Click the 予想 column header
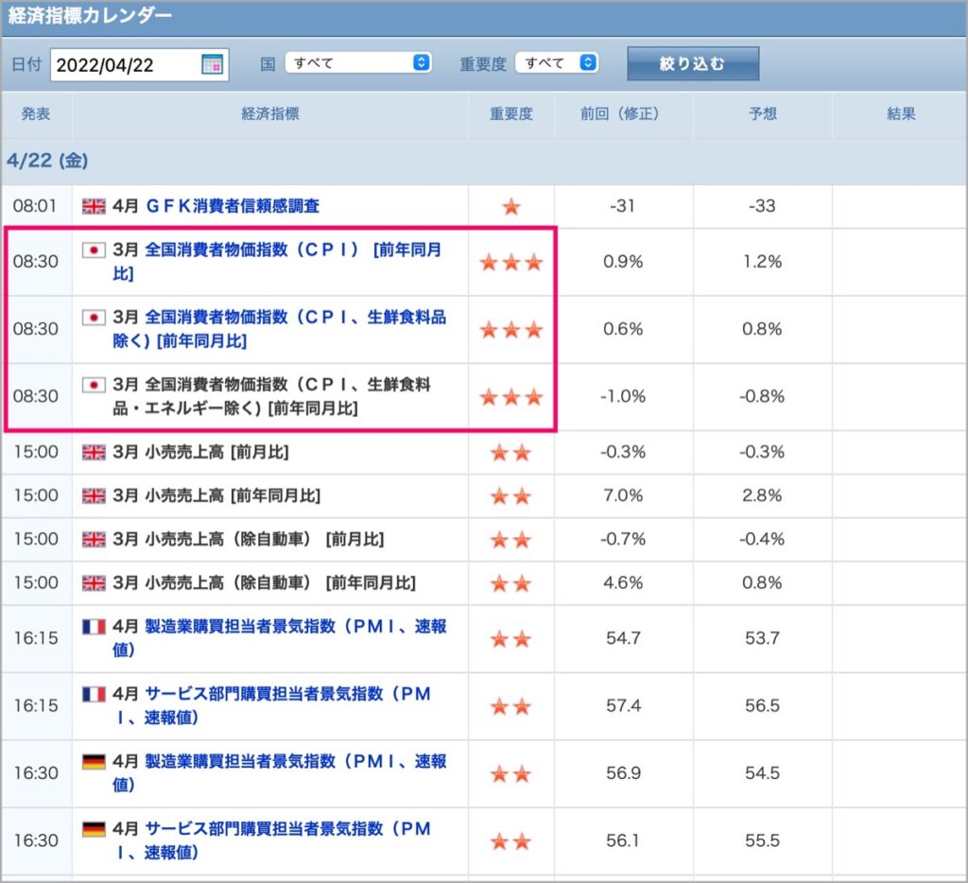 [x=763, y=113]
